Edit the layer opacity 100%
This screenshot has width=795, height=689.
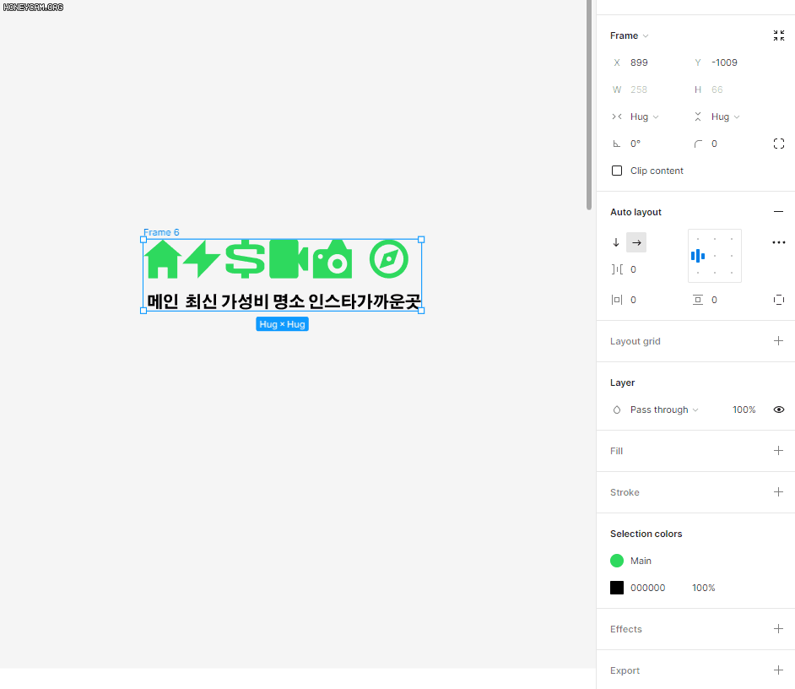[x=744, y=410]
